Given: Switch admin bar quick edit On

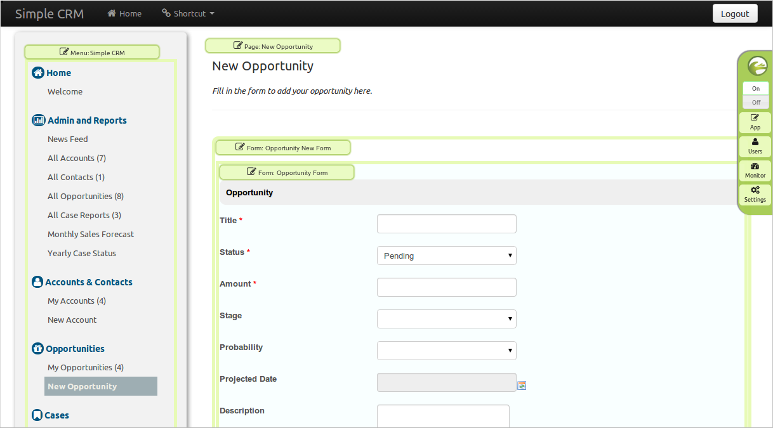Looking at the screenshot, I should [x=756, y=89].
